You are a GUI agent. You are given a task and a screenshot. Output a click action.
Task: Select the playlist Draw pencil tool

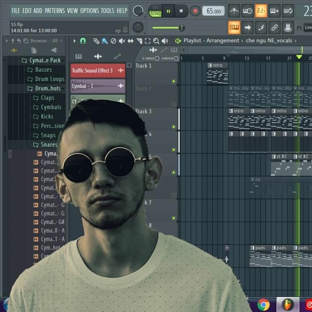click(x=96, y=41)
